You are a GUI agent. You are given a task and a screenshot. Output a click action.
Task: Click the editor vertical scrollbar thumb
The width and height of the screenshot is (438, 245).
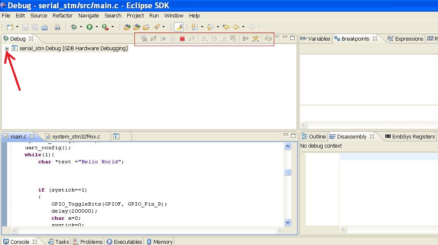point(288,172)
